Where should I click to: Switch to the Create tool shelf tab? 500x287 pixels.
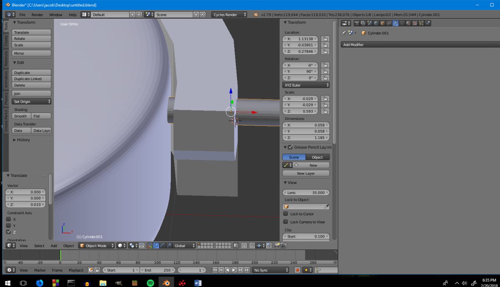pos(6,41)
